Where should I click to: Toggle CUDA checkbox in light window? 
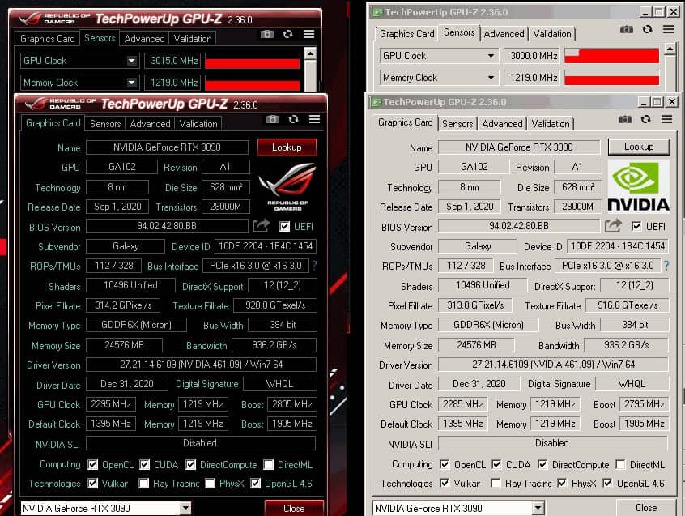click(496, 464)
